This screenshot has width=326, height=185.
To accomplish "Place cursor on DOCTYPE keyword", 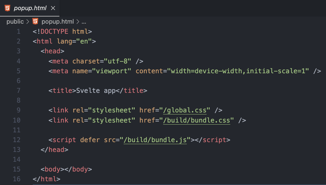I will pos(54,32).
